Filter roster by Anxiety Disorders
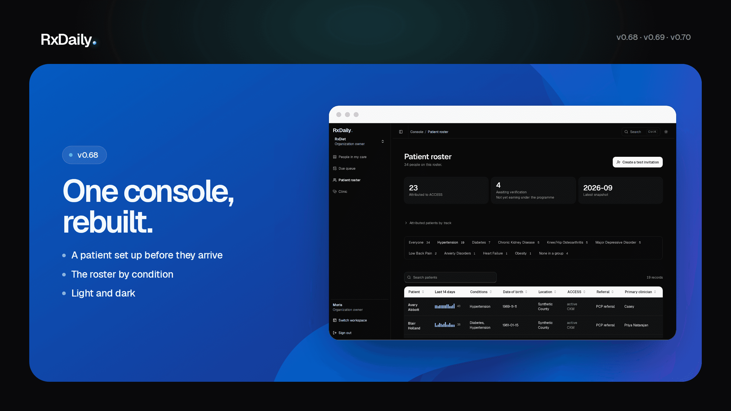 tap(460, 253)
